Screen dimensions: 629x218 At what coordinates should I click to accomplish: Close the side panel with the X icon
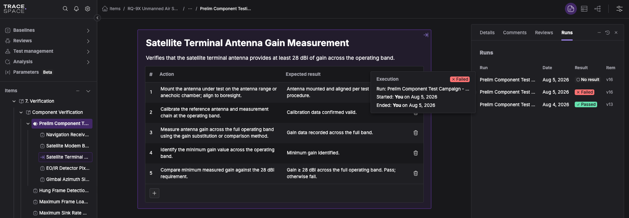pos(616,32)
